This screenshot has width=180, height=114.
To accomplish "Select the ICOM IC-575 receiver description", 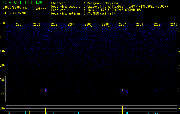I will tap(115, 10).
